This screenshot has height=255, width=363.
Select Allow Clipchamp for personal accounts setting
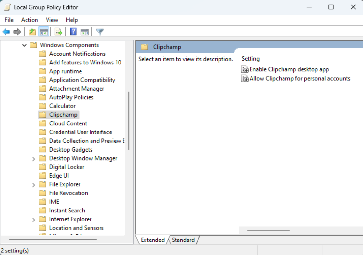tap(299, 78)
